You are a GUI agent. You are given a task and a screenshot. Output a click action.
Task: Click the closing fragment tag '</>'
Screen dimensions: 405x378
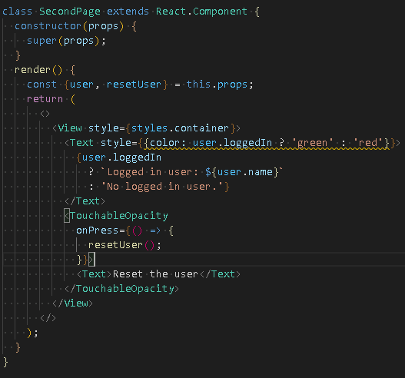[48, 318]
